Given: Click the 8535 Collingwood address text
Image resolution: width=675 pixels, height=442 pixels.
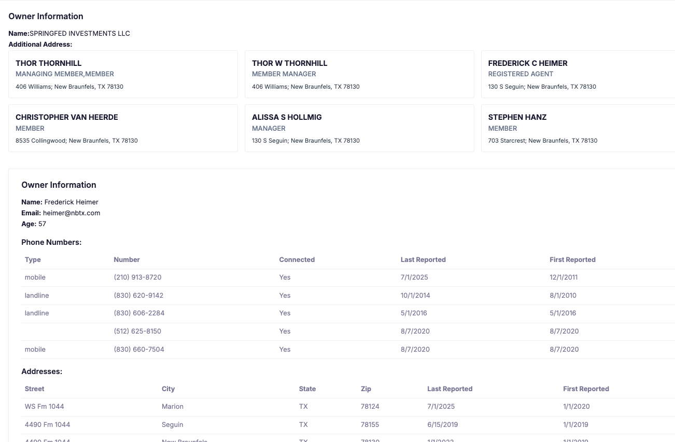Looking at the screenshot, I should (x=77, y=141).
